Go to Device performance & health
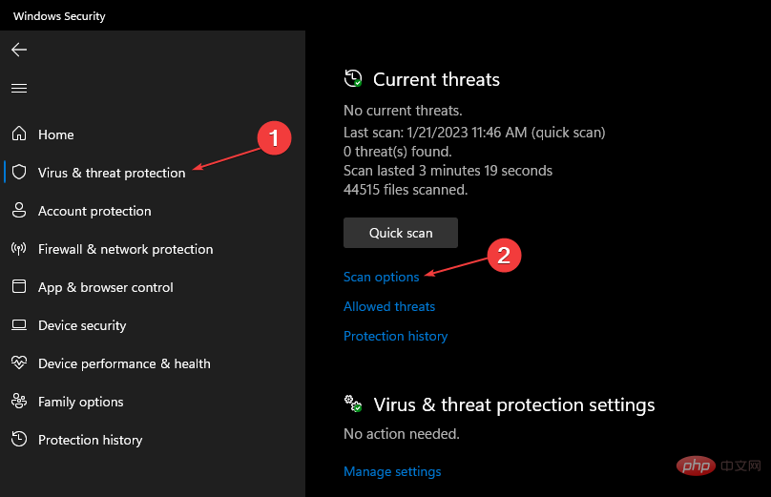The height and width of the screenshot is (497, 771). click(124, 363)
